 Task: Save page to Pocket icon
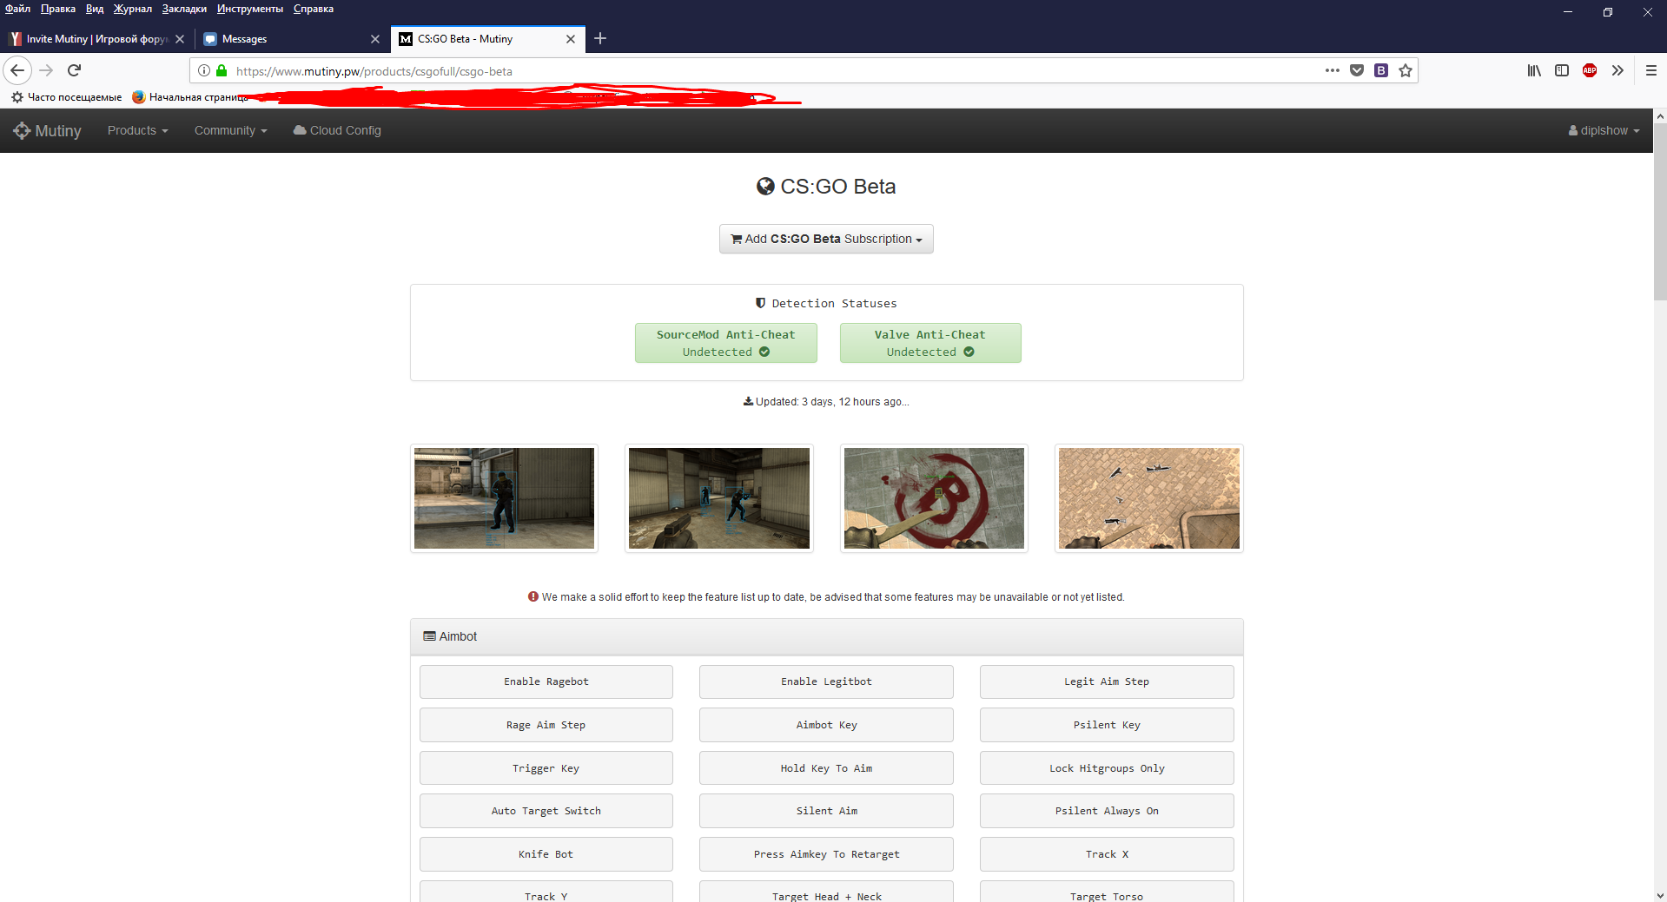click(x=1357, y=70)
